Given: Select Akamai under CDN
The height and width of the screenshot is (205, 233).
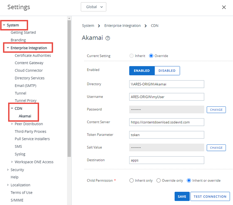Looking at the screenshot, I should [25, 116].
